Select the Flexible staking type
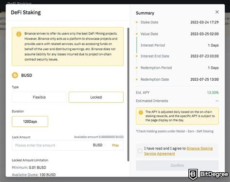This screenshot has height=182, width=230. pos(39,97)
